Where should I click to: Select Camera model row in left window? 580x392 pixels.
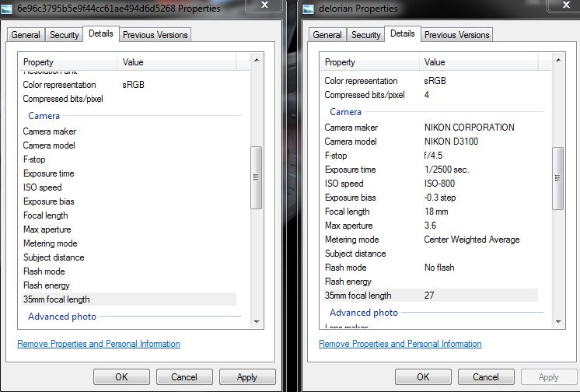coord(129,145)
